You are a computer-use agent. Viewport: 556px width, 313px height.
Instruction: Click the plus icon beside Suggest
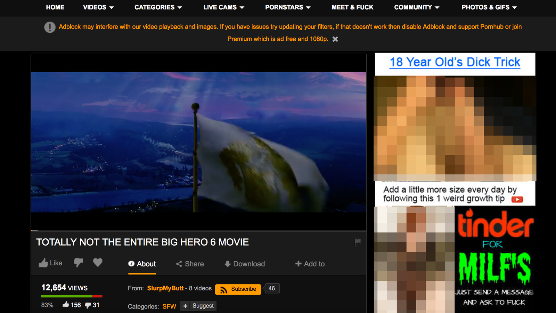click(185, 306)
